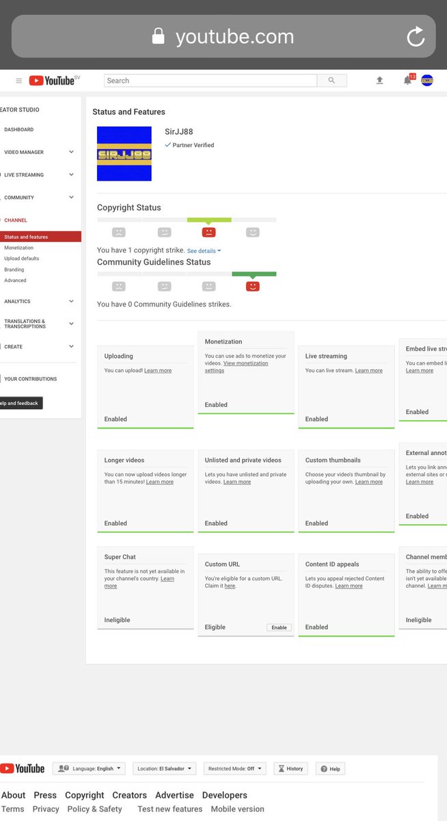Click Learn more in Longer videos card
447x821 pixels.
[159, 482]
